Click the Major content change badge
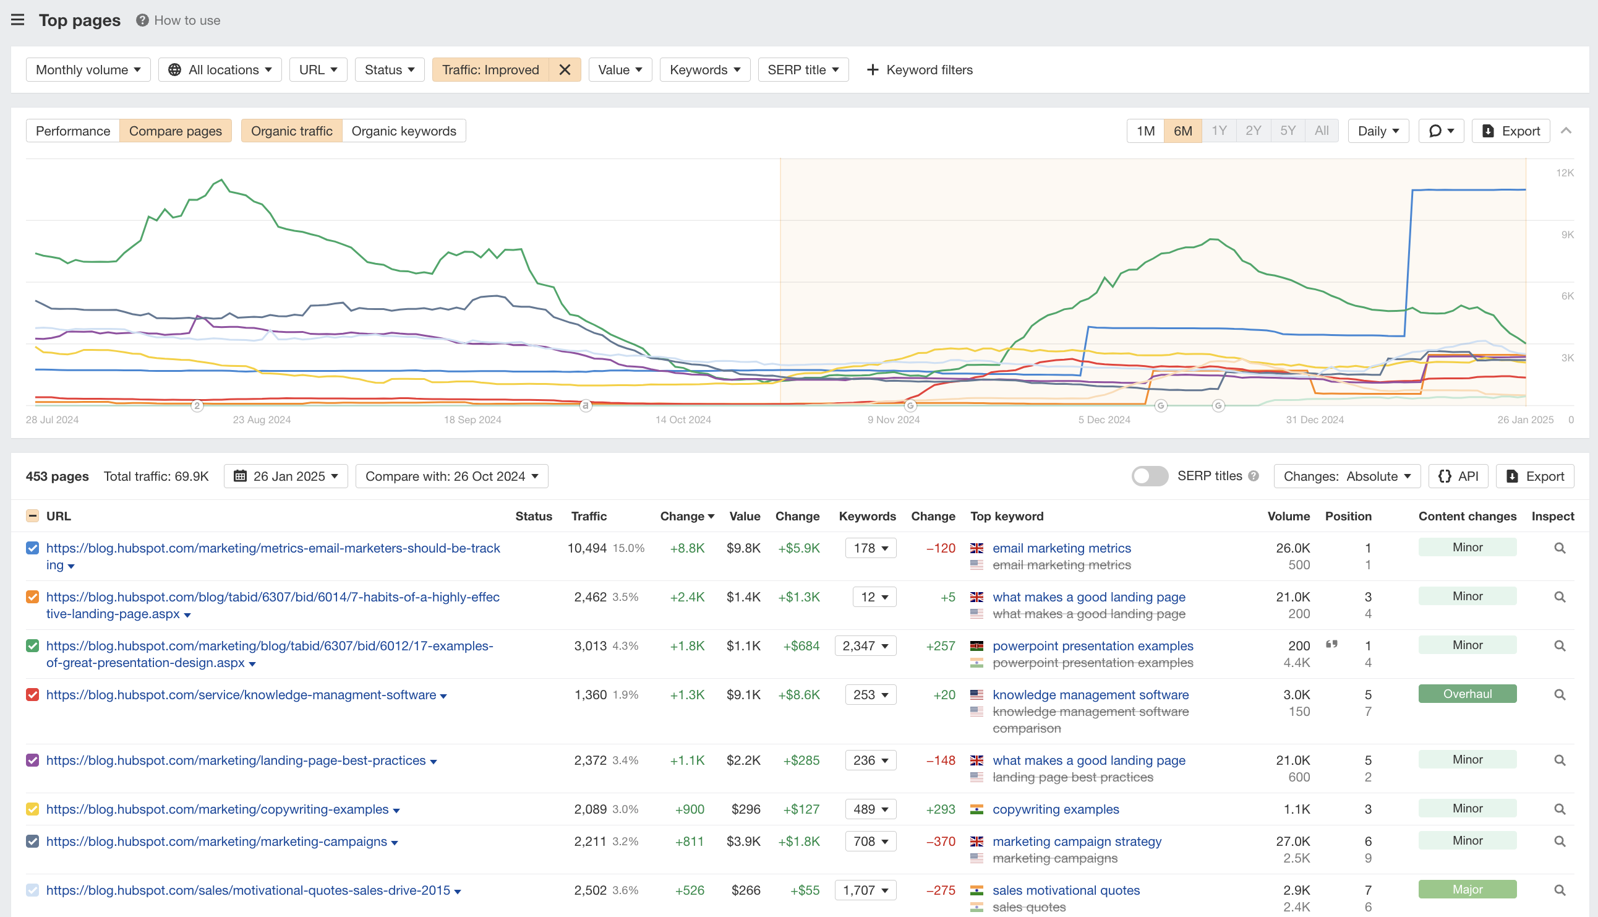Viewport: 1598px width, 917px height. [1467, 889]
